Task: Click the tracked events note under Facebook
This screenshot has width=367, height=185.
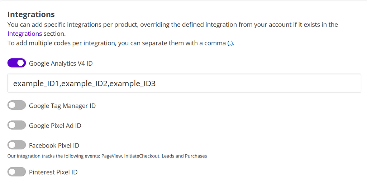Action: [107, 156]
